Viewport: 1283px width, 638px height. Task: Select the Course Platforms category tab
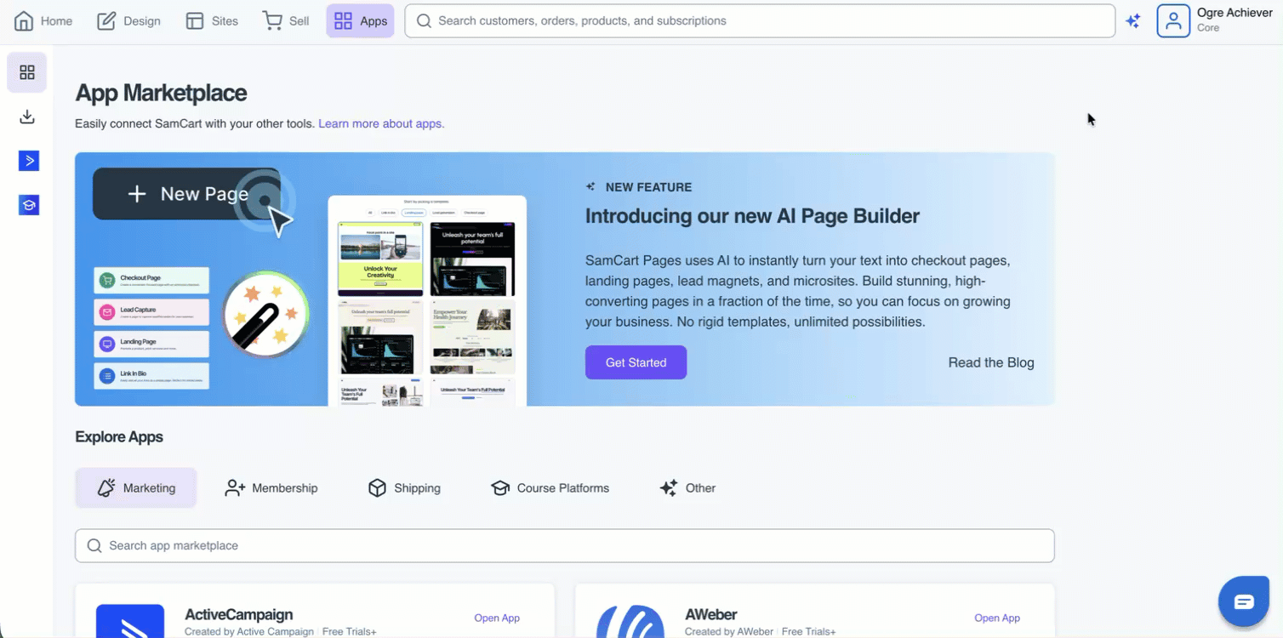[x=550, y=487]
